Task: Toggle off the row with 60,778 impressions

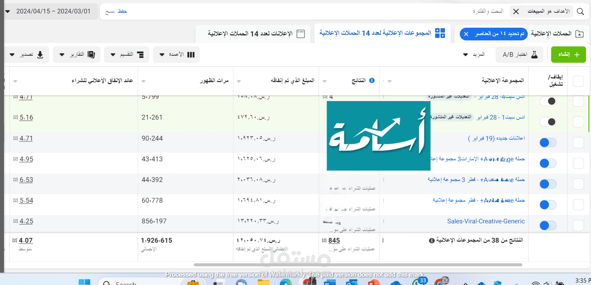Action: [548, 205]
